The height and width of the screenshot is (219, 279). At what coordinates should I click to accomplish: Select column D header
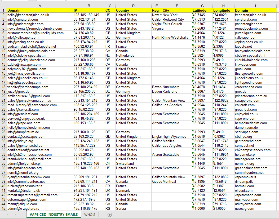click(x=133, y=6)
